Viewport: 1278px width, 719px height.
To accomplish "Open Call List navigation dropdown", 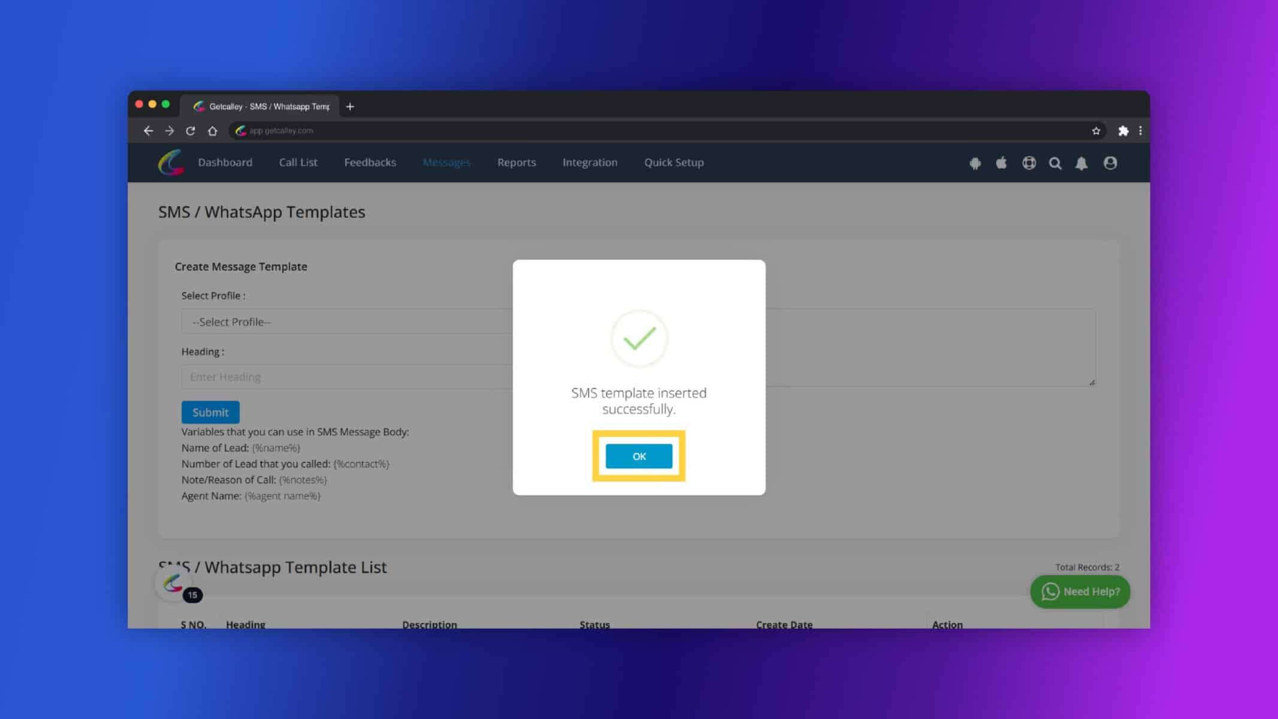I will (298, 162).
